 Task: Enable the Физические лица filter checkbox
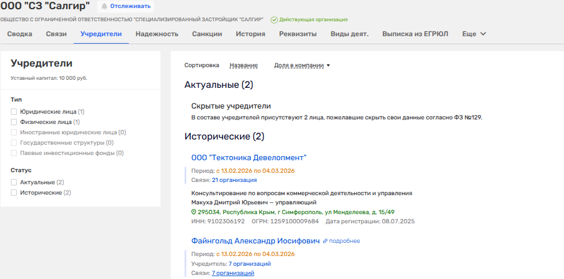[x=14, y=122]
